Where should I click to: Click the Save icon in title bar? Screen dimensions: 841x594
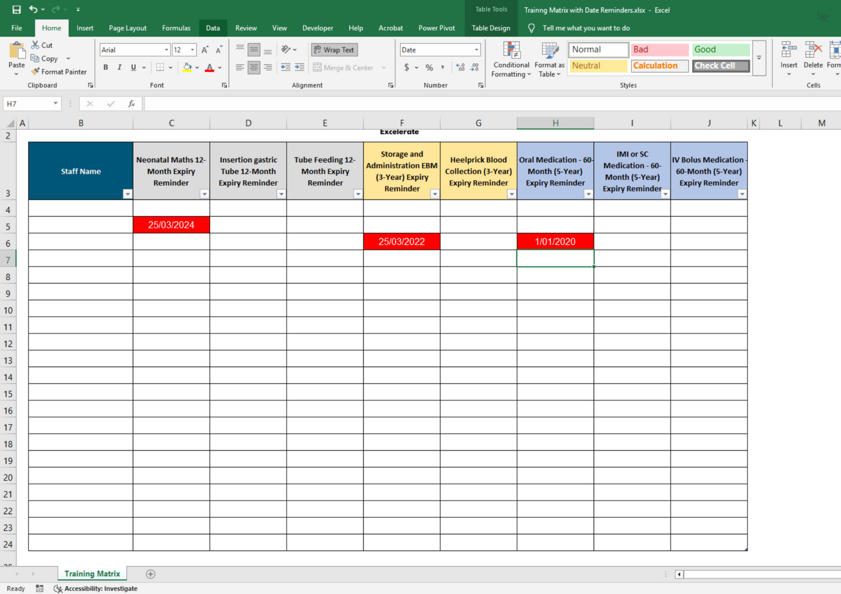point(16,10)
